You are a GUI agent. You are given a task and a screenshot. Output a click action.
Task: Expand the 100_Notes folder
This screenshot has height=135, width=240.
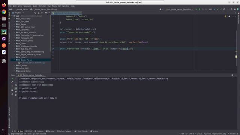(14, 66)
